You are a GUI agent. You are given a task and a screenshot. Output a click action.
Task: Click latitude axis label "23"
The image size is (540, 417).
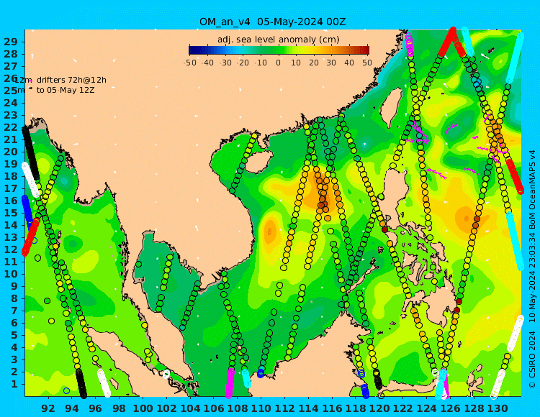[10, 115]
